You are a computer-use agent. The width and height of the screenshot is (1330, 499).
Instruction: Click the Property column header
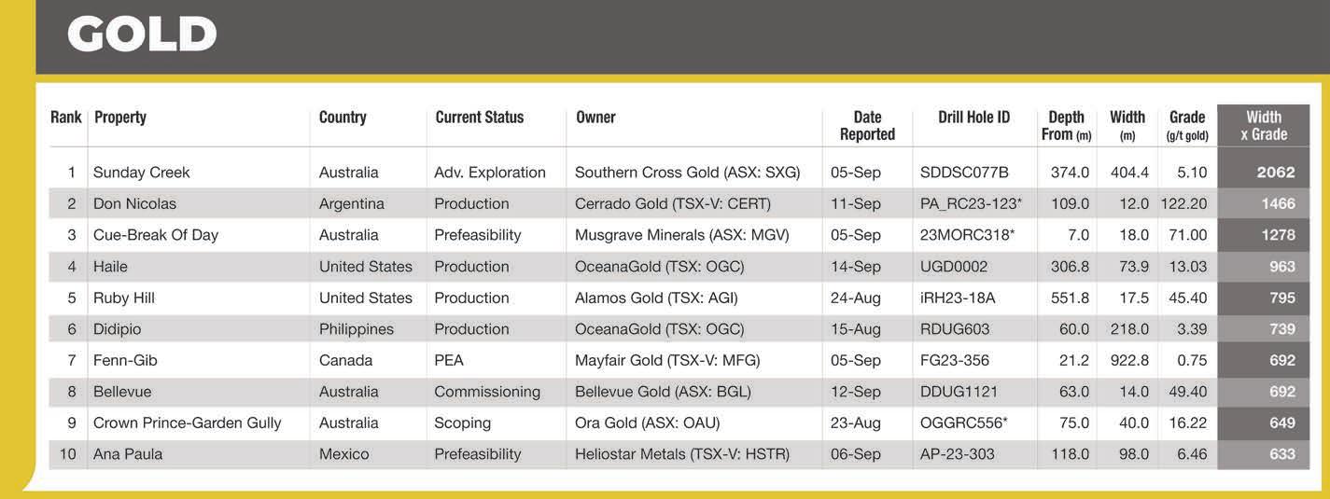coord(120,118)
